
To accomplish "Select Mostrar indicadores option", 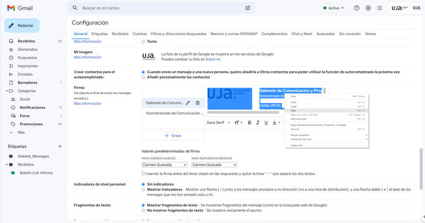I will click(x=143, y=190).
